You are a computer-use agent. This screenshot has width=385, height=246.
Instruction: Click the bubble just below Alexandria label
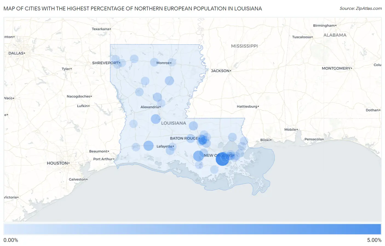[x=156, y=119]
